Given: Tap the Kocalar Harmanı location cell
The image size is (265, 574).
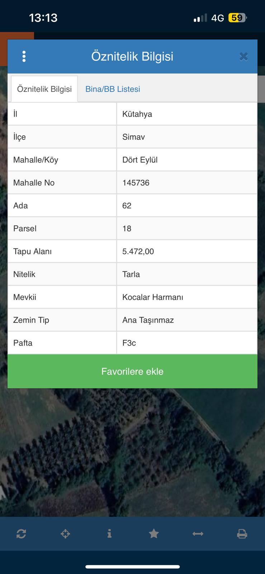Looking at the screenshot, I should (x=187, y=297).
